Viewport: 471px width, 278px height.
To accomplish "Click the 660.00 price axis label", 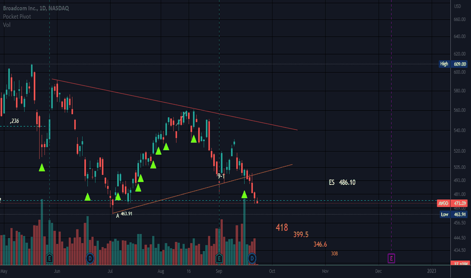I will [459, 19].
